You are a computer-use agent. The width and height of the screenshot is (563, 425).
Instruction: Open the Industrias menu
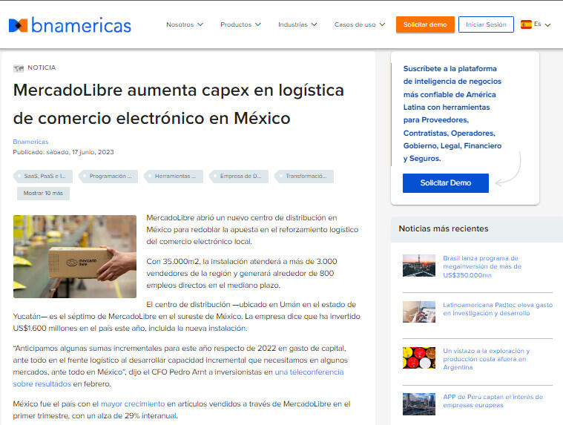297,24
